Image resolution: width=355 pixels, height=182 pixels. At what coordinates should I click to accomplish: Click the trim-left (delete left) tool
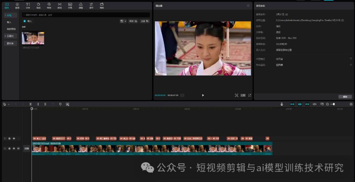point(38,104)
